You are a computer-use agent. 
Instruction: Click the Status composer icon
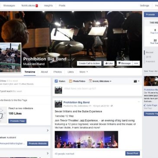pyautogui.click(x=56, y=81)
